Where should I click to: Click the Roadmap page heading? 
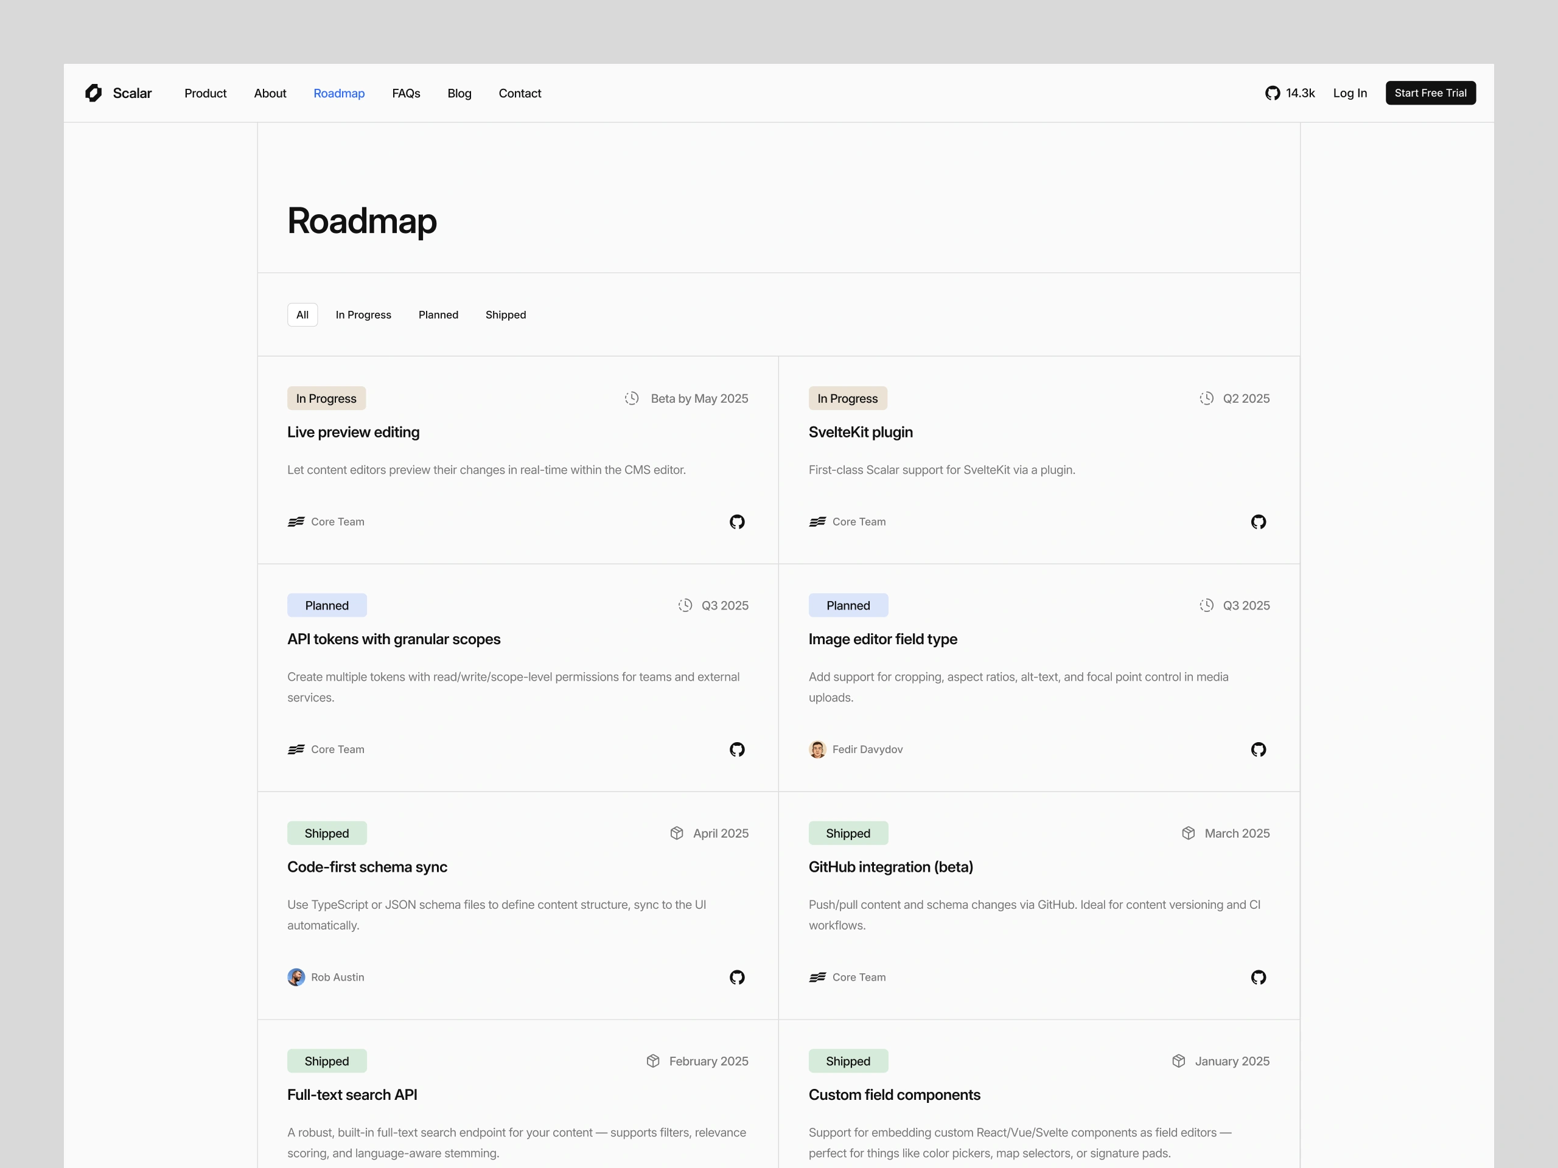pos(362,221)
